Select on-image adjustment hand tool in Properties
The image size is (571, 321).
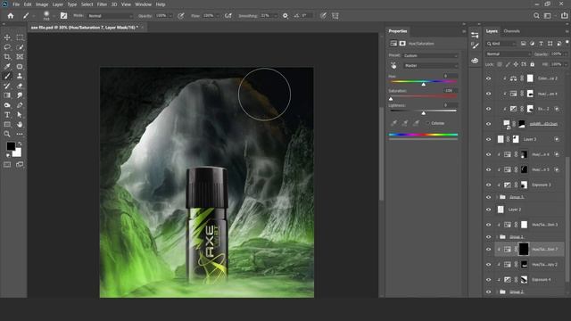coord(393,65)
